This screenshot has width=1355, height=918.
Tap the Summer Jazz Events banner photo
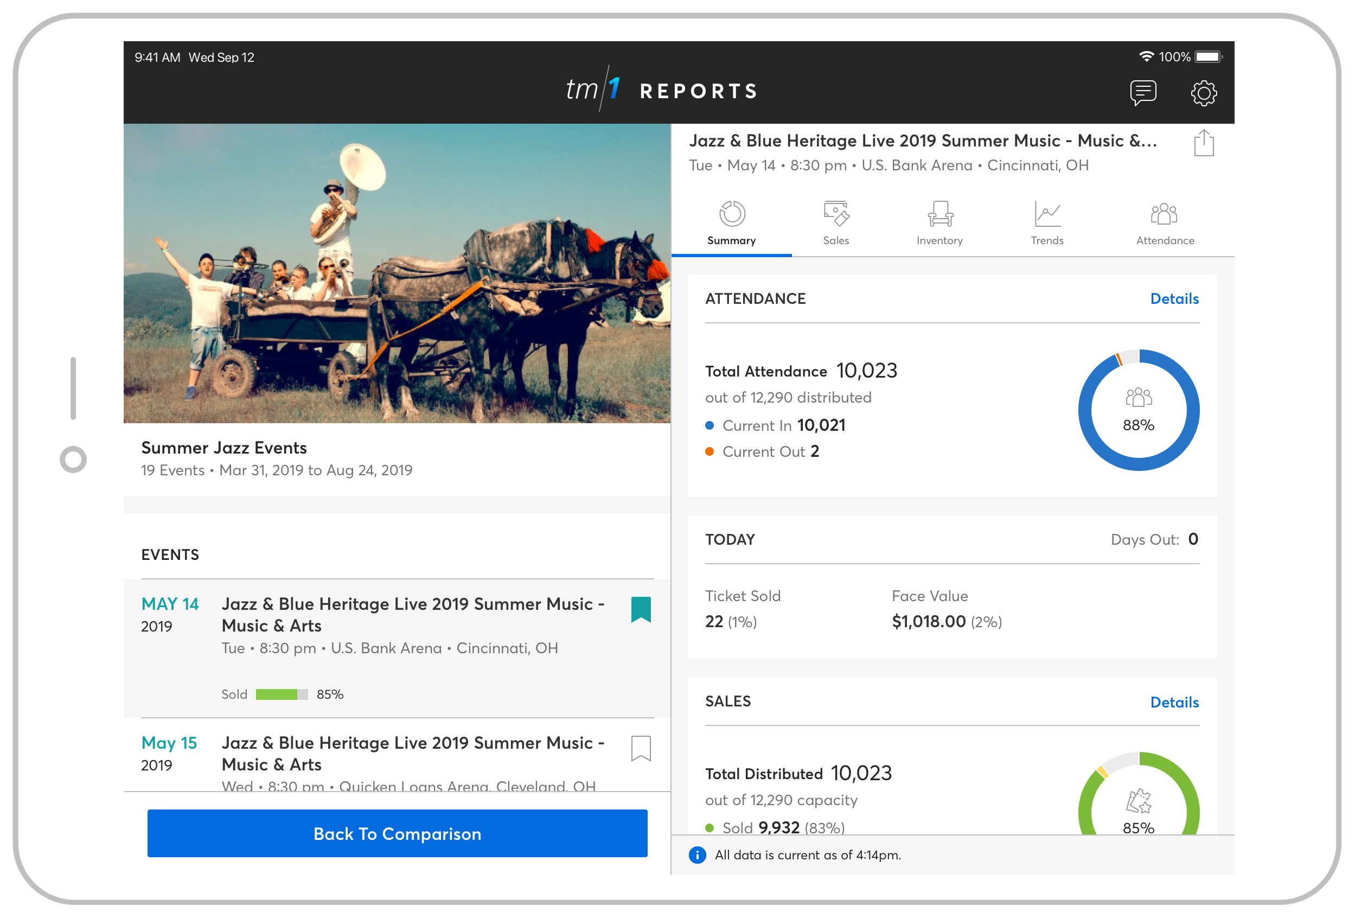397,273
